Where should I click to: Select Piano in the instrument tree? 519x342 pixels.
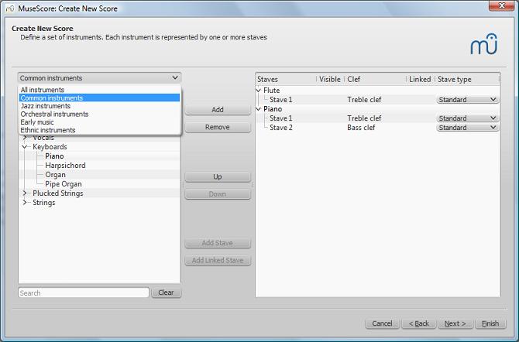tap(54, 156)
